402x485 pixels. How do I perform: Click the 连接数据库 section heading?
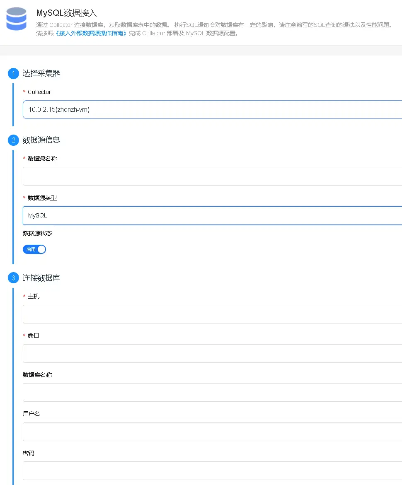coord(41,277)
